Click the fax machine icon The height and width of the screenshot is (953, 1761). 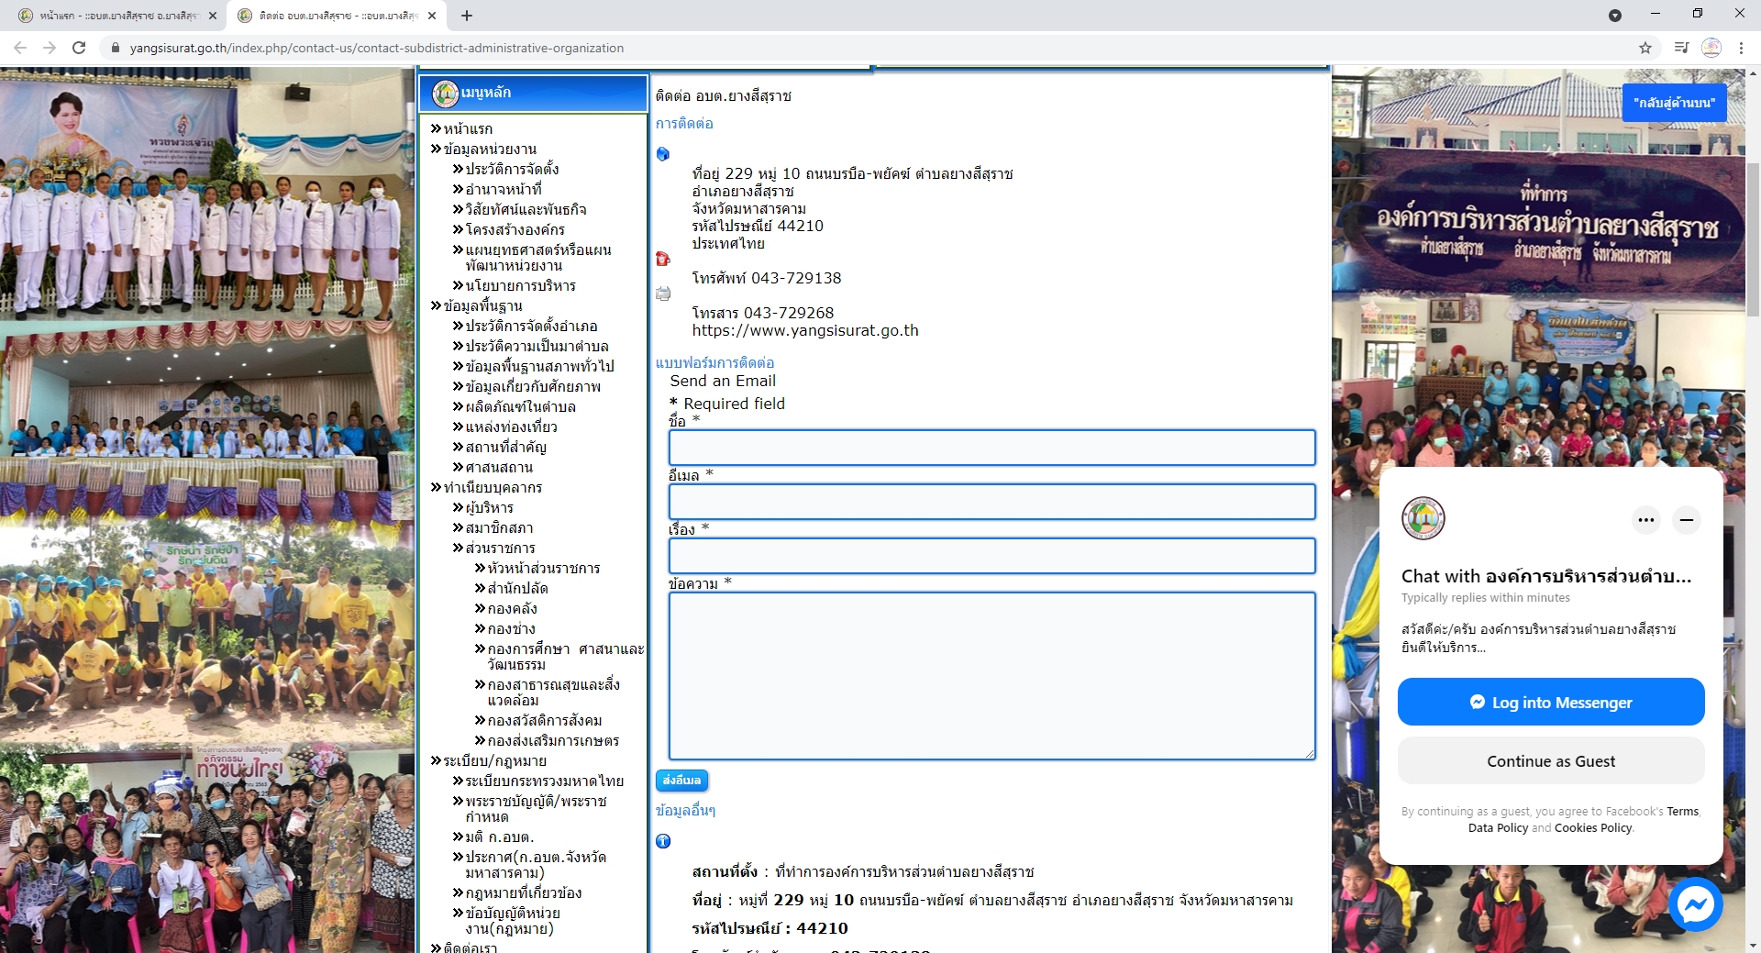coord(663,294)
